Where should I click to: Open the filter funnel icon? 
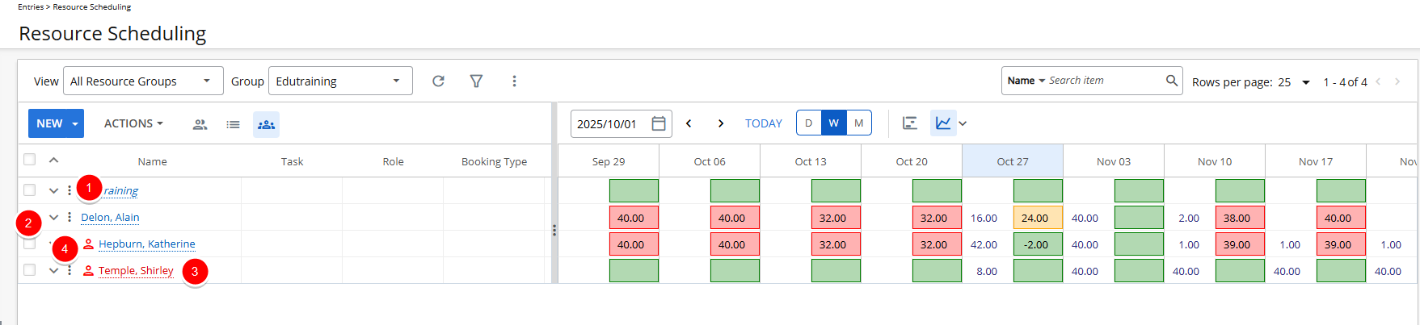coord(476,81)
